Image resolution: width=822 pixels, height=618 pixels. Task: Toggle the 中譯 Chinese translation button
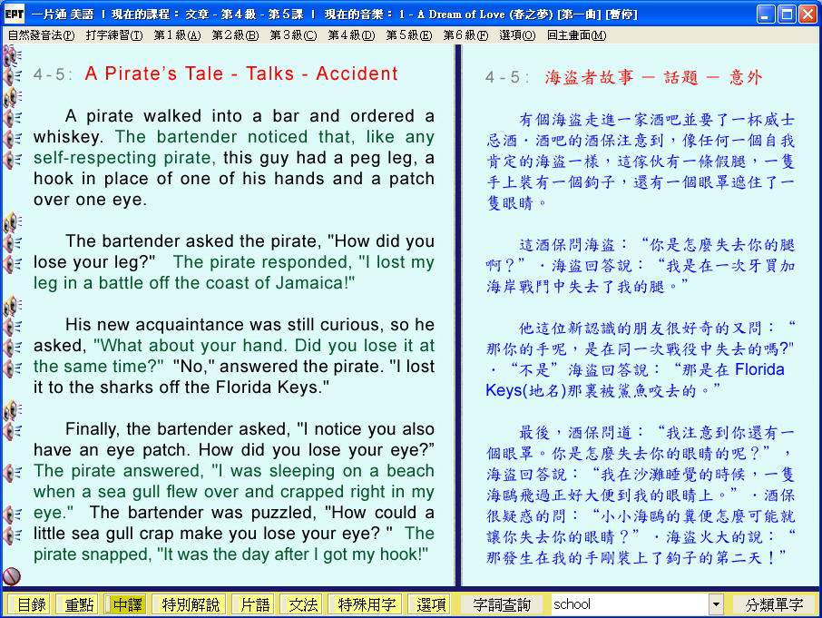[128, 604]
